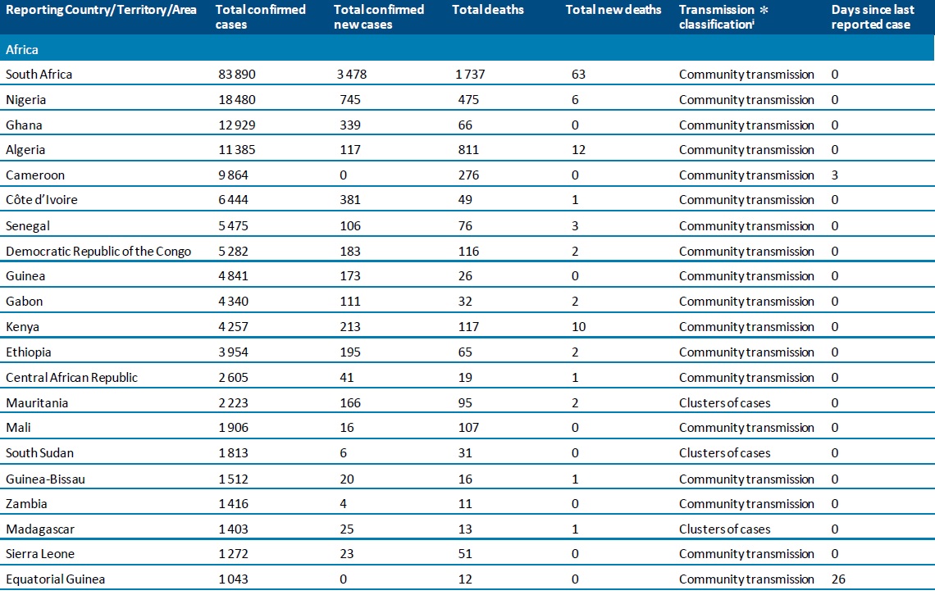Click Mauritania's 'Clusters of cases' classification
The image size is (935, 595).
[x=724, y=402]
